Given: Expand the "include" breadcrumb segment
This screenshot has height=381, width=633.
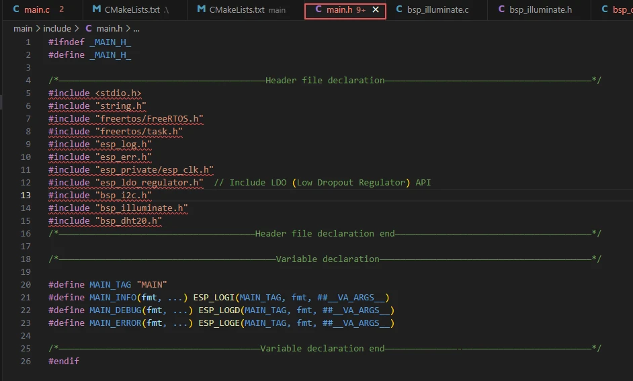Looking at the screenshot, I should coord(57,29).
